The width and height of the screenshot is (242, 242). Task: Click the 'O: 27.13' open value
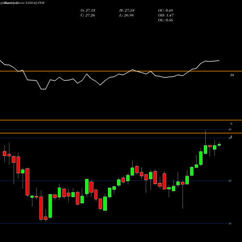tap(88, 10)
